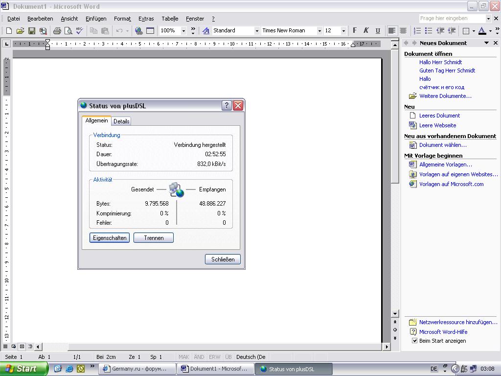Apply the font color (A icon)
Screen dimensions: 501x376
point(482,31)
